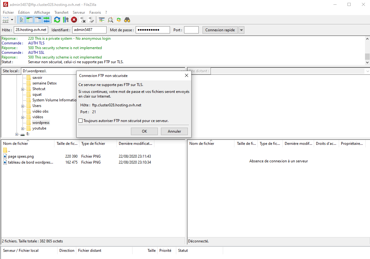Select the 'page spees.png' file
370x259 pixels.
[21, 156]
